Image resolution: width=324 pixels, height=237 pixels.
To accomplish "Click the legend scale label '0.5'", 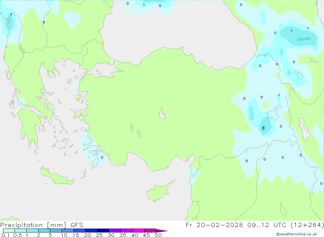I will 18,235.
